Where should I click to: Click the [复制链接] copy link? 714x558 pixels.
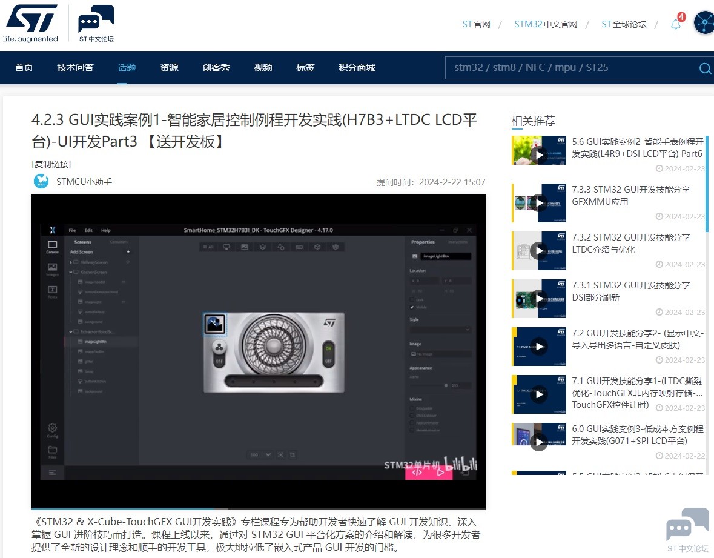point(51,164)
